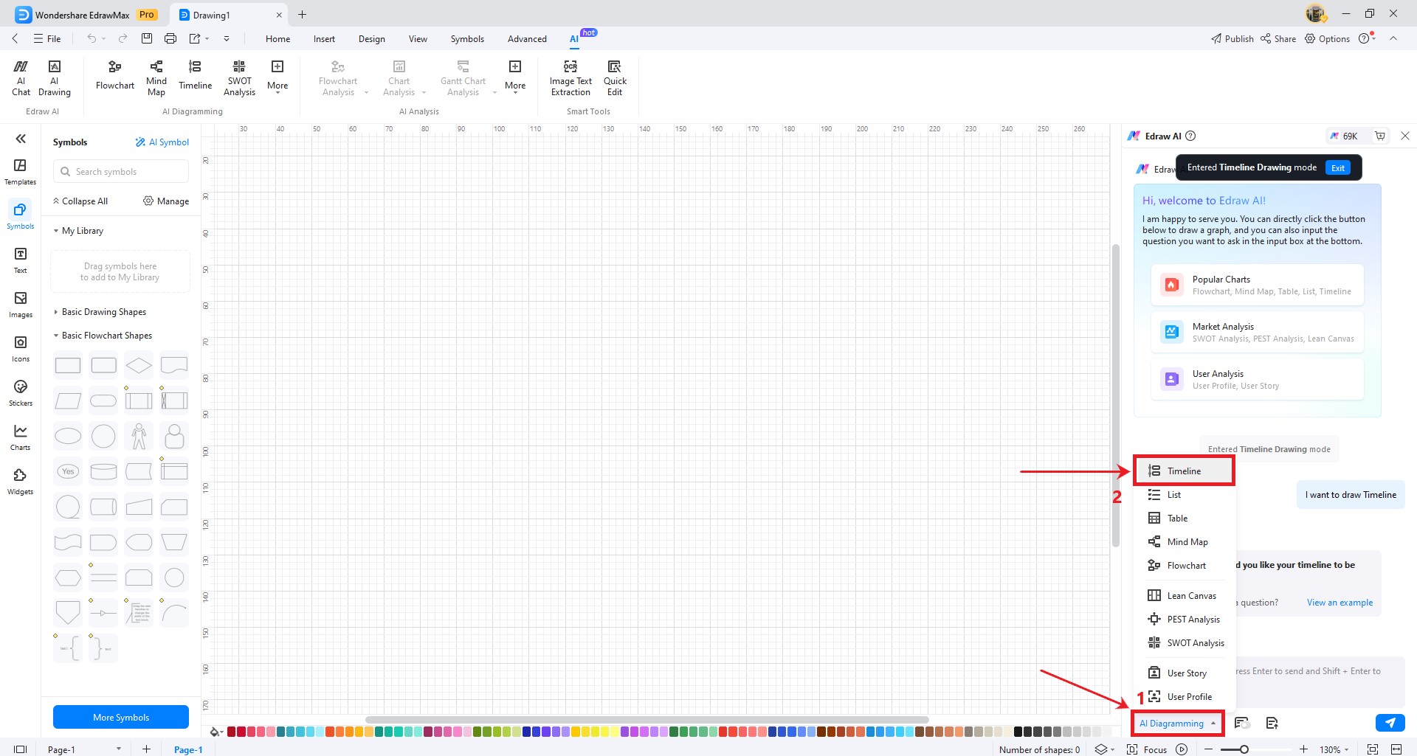Open the Popular Charts card
Viewport: 1417px width, 756px height.
click(1257, 285)
